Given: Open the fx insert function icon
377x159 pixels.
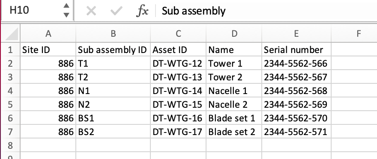Looking at the screenshot, I should click(x=142, y=11).
